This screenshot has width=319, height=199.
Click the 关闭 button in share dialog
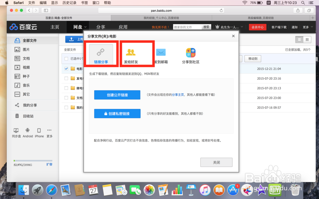[216, 162]
